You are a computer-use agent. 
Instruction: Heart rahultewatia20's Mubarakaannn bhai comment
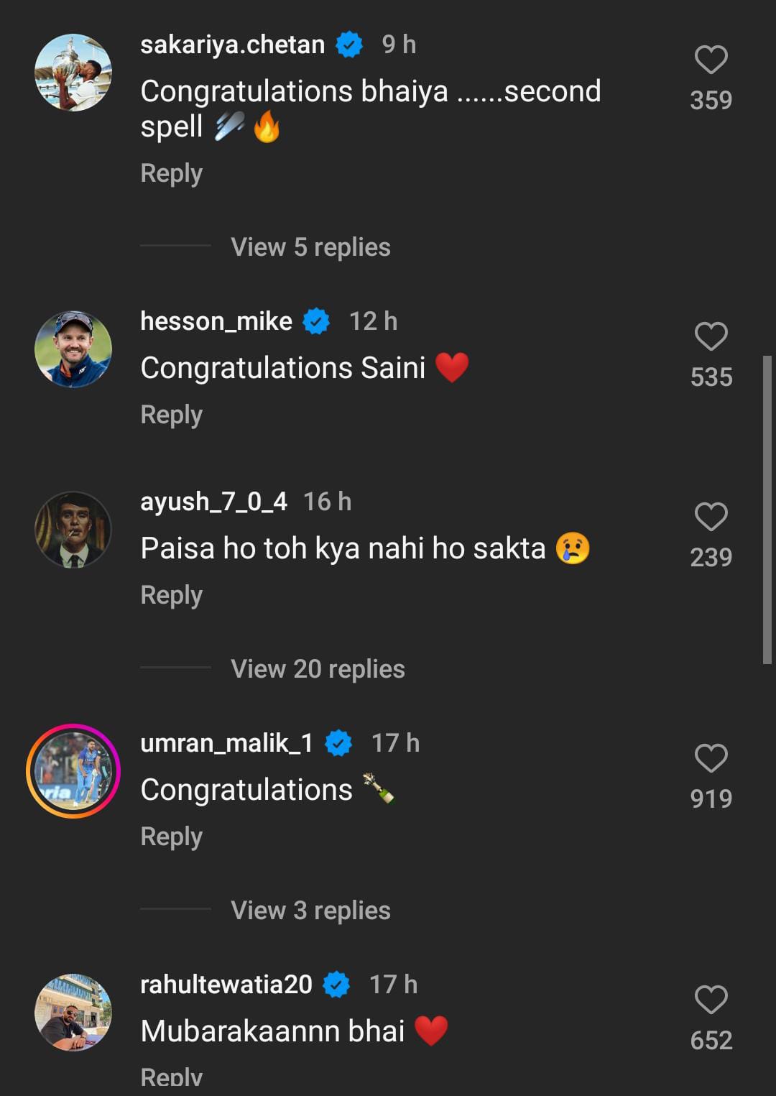coord(711,1000)
